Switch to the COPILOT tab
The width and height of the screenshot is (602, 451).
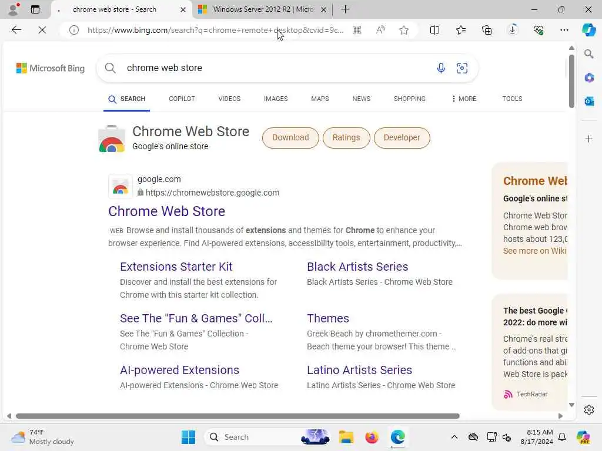(x=182, y=99)
